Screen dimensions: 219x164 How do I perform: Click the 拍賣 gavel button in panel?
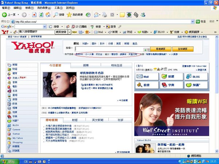click(x=147, y=85)
